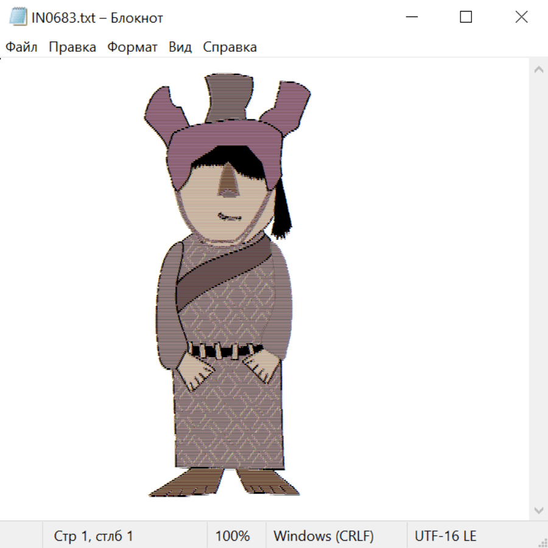Viewport: 548px width, 548px height.
Task: Open the Справка menu
Action: coord(230,47)
